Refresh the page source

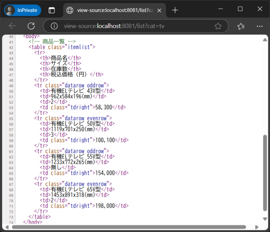31,26
